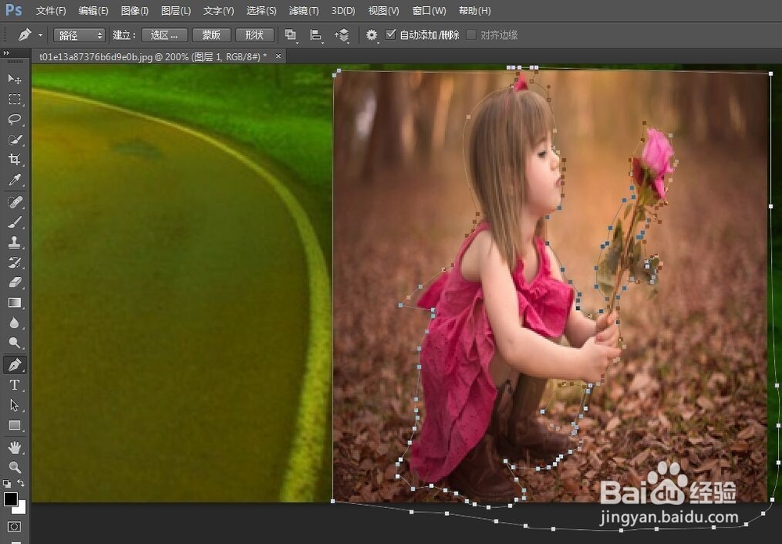This screenshot has height=544, width=782.
Task: Click the background color swatch
Action: [20, 509]
